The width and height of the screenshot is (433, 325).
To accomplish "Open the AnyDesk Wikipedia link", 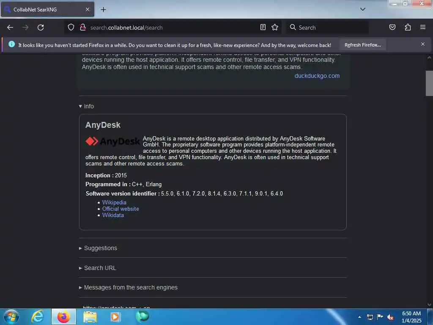I will (114, 202).
